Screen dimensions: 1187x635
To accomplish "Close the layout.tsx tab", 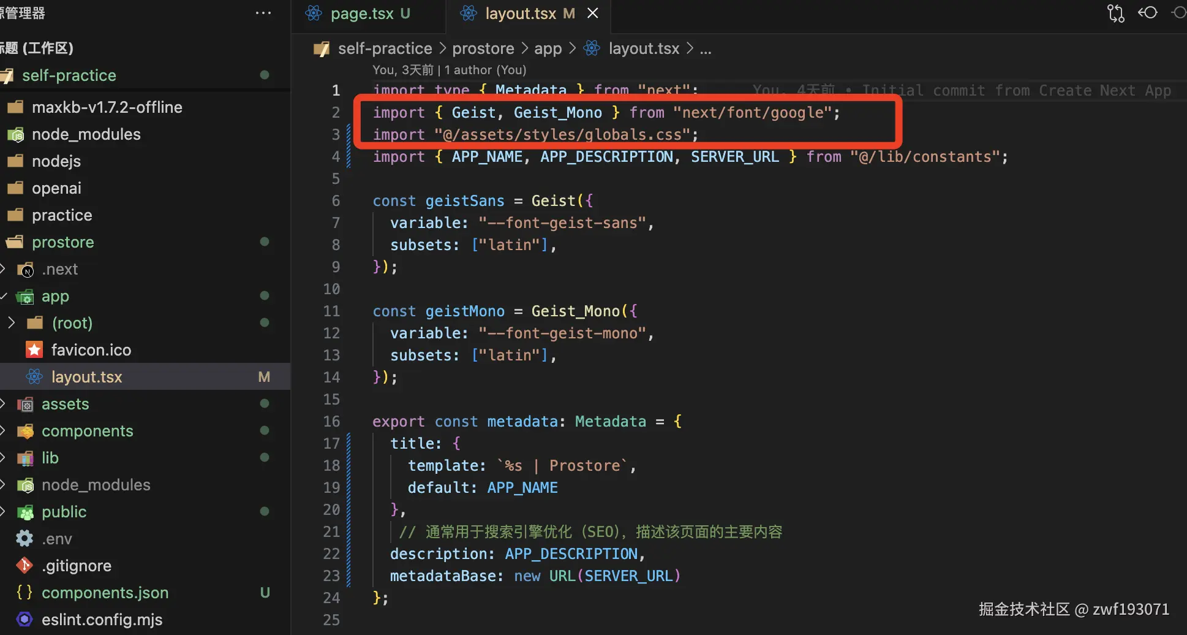I will [x=592, y=13].
